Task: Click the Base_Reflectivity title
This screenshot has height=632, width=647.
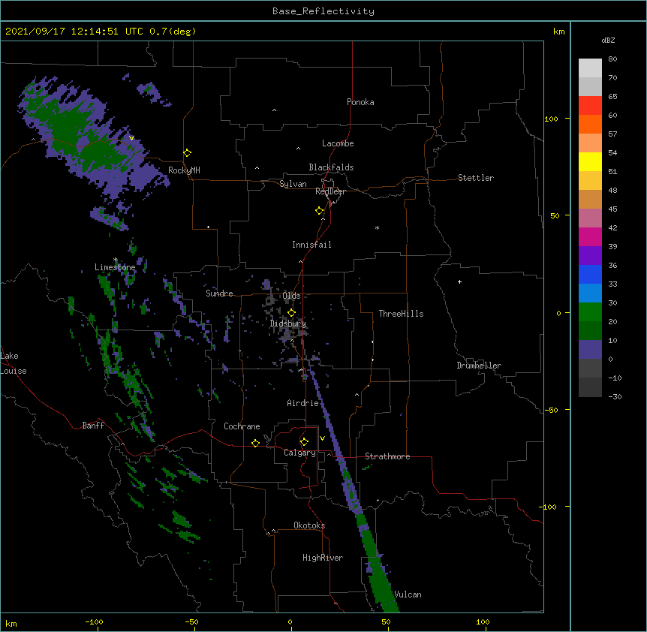Action: (x=323, y=11)
